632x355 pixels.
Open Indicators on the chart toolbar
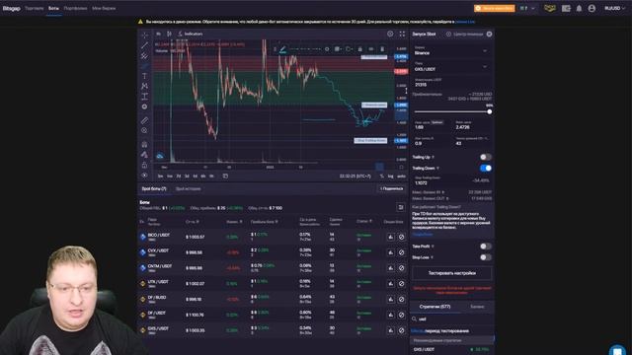tap(191, 34)
